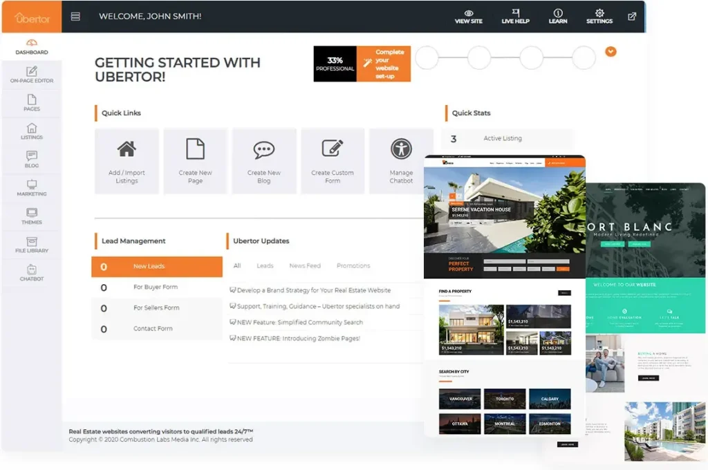Screen dimensions: 708x470
Task: Open the Chatbot section in the sidebar
Action: point(32,271)
